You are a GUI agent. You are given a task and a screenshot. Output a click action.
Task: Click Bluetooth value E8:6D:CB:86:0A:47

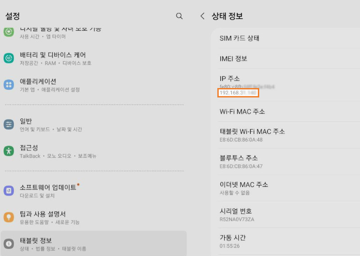241,166
